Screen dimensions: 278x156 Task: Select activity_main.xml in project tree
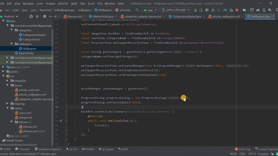pos(27,90)
